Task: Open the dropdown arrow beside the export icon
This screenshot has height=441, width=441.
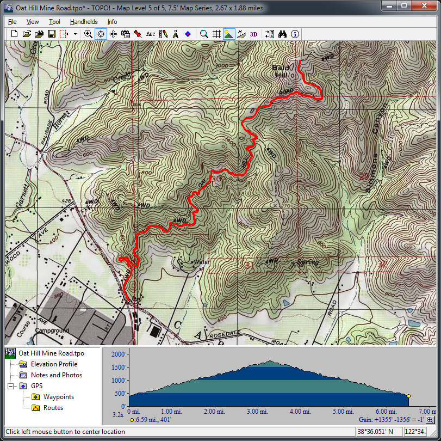Action: click(x=75, y=34)
